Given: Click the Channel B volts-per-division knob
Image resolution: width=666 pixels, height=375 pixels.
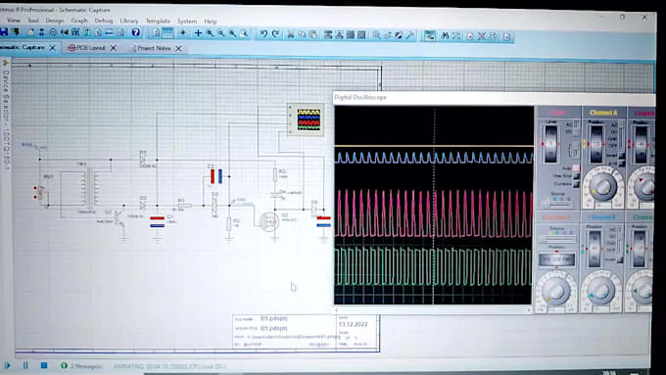Looking at the screenshot, I should 600,291.
